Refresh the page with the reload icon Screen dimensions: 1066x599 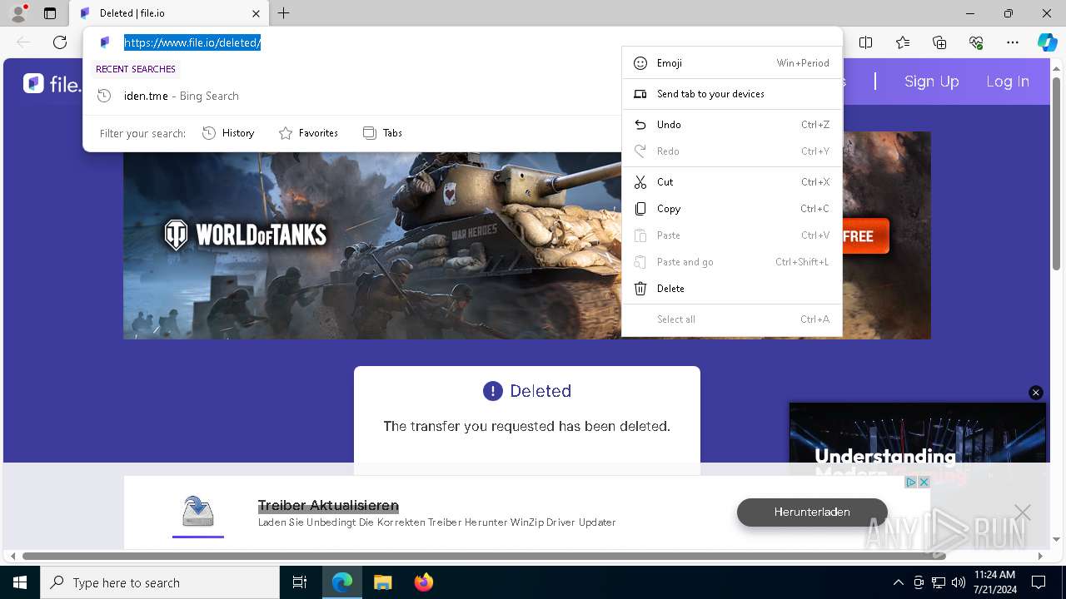pyautogui.click(x=60, y=42)
